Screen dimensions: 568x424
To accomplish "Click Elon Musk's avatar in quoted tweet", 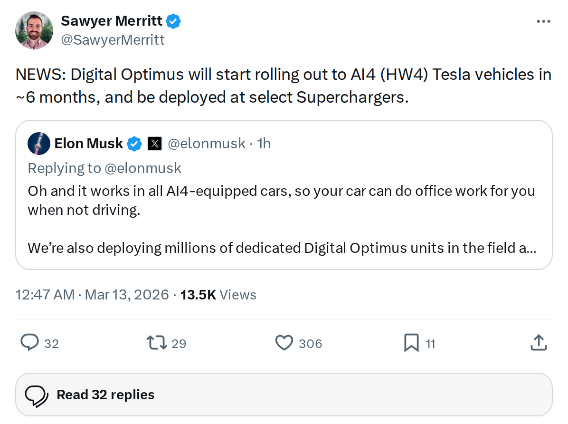I will coord(38,143).
